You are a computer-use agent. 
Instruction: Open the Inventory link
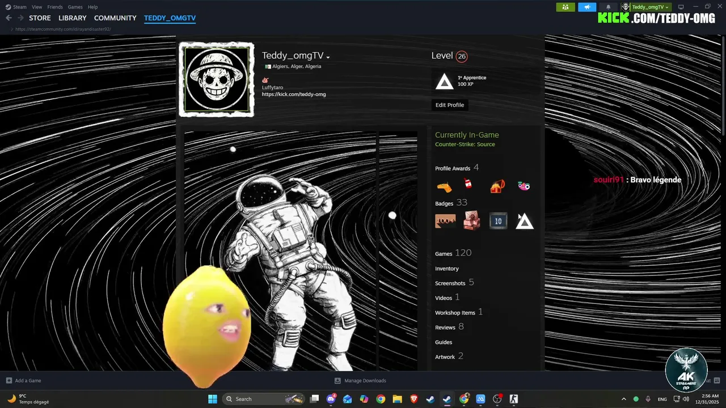pos(447,269)
